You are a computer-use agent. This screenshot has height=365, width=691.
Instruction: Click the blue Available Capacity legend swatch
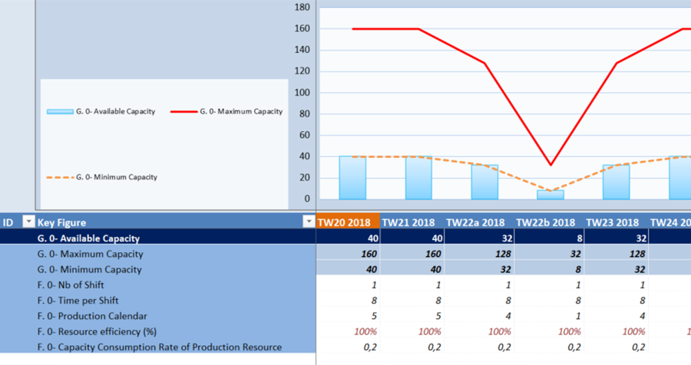[x=60, y=112]
